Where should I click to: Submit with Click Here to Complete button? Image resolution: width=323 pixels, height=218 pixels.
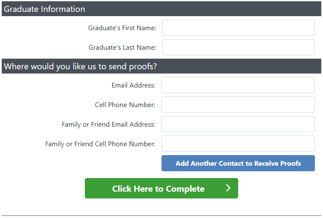pos(161,188)
